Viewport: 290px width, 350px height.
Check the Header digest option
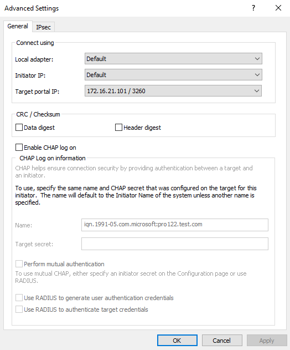point(118,128)
